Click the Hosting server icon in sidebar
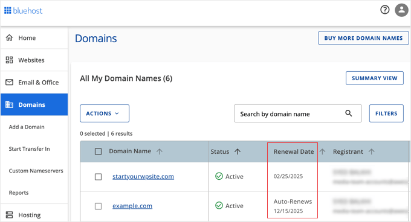Image resolution: width=411 pixels, height=222 pixels. pyautogui.click(x=10, y=215)
